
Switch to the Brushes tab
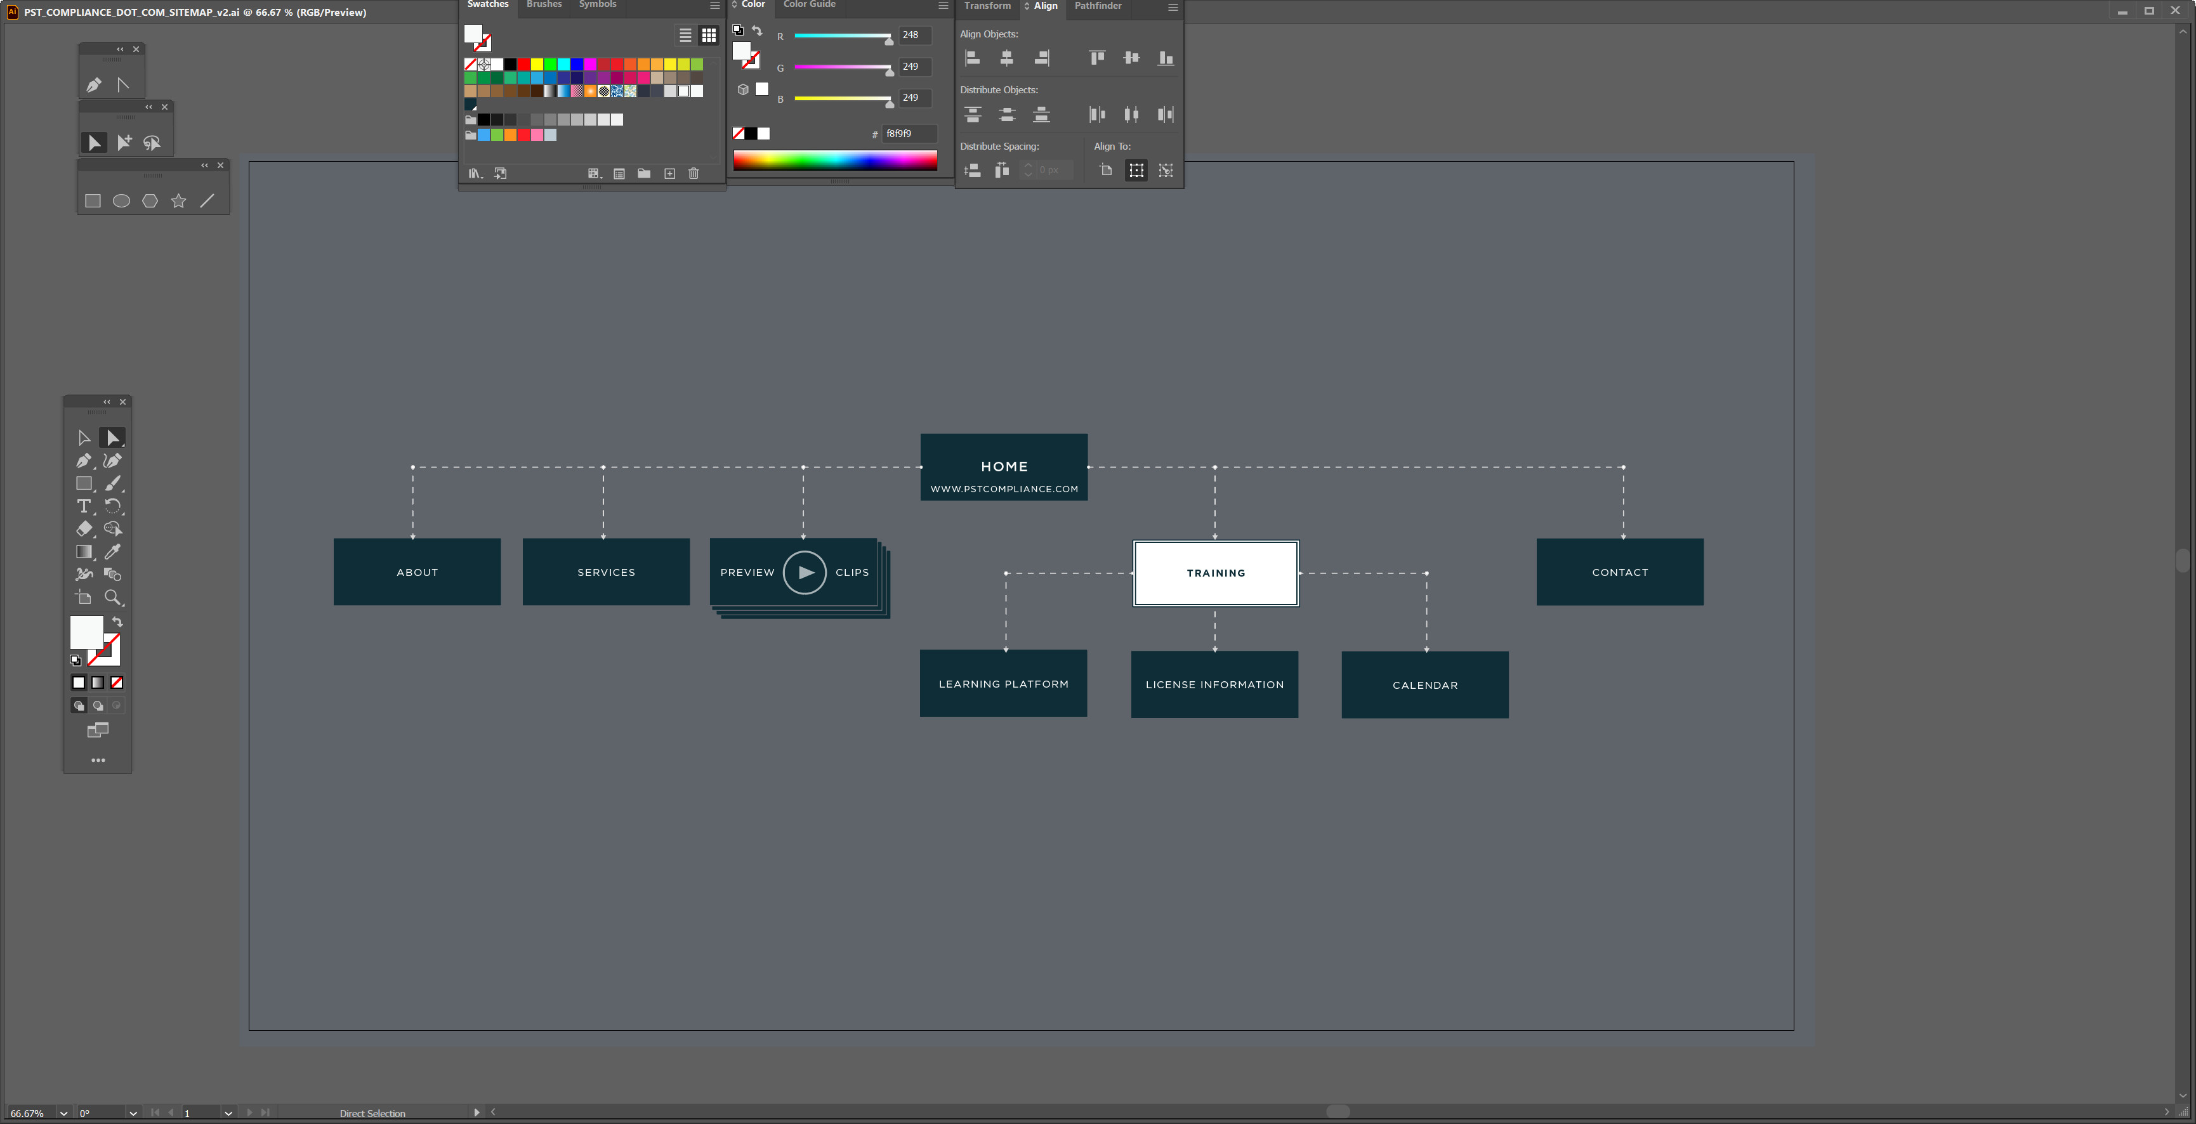[544, 4]
